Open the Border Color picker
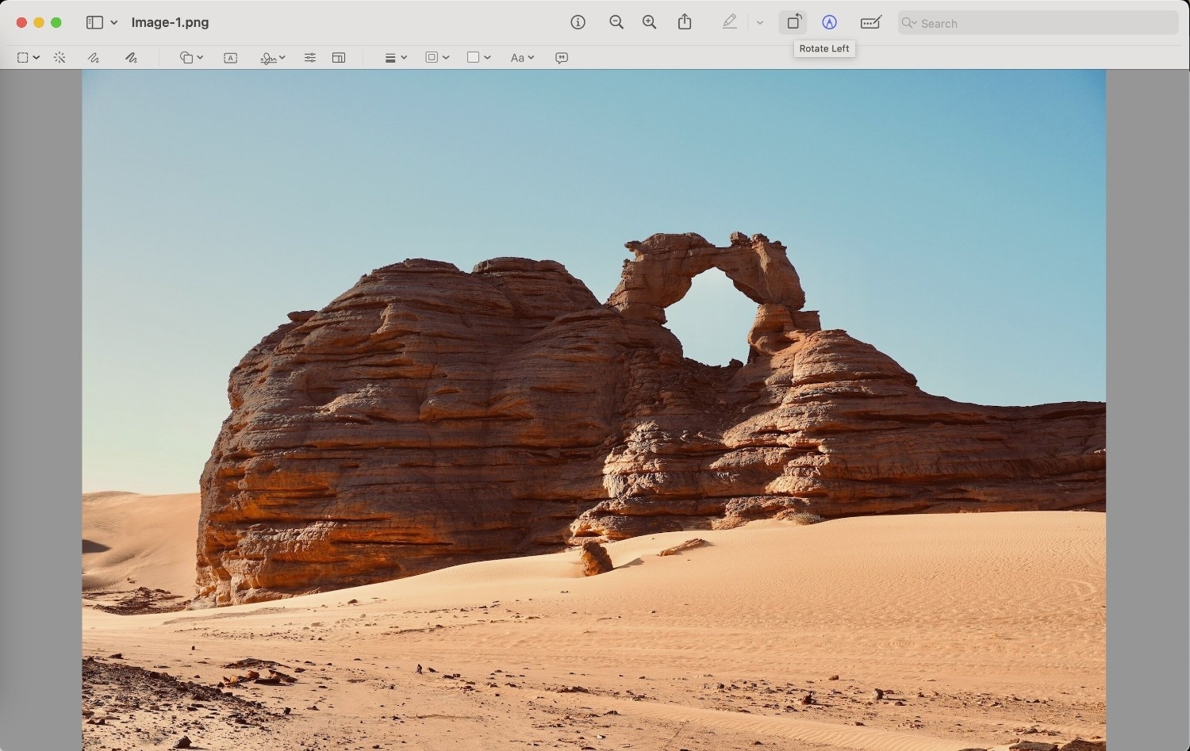The width and height of the screenshot is (1190, 751). pyautogui.click(x=437, y=58)
